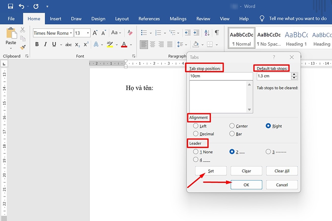Apply Strikethrough to text
The width and height of the screenshot is (332, 221).
(x=68, y=45)
